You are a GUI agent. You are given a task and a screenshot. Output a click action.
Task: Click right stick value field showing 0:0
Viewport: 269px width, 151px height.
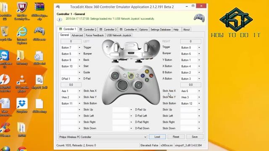coord(190,85)
